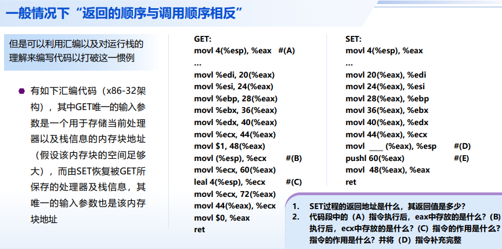This screenshot has width=502, height=249.
Task: Click the line "构），其中GET唯一的输入参"
Action: click(88, 107)
